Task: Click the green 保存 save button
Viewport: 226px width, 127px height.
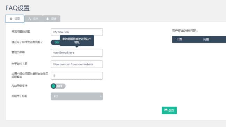Action: click(x=169, y=110)
